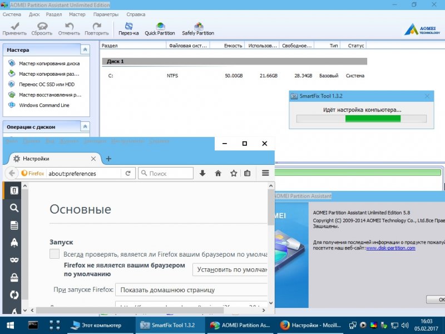Select General section icon in Firefox preferences
The width and height of the screenshot is (445, 334).
[14, 190]
